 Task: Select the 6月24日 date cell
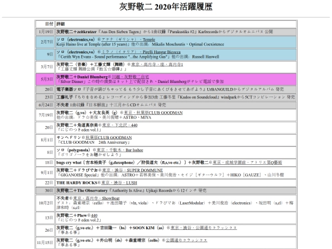click(x=45, y=105)
